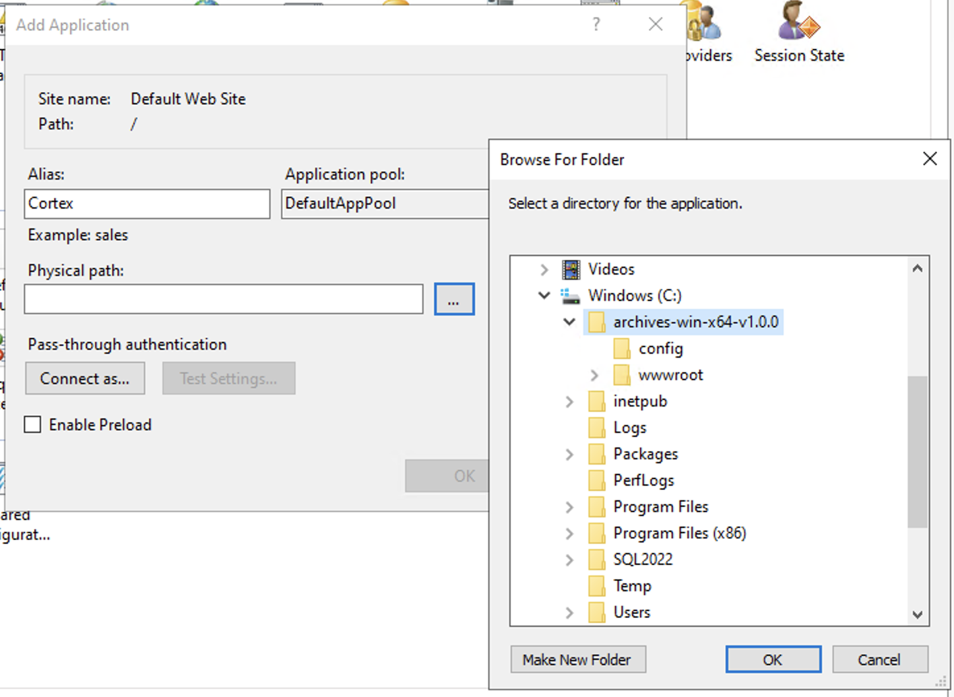Click the Program Files folder icon
The width and height of the screenshot is (954, 697).
596,507
